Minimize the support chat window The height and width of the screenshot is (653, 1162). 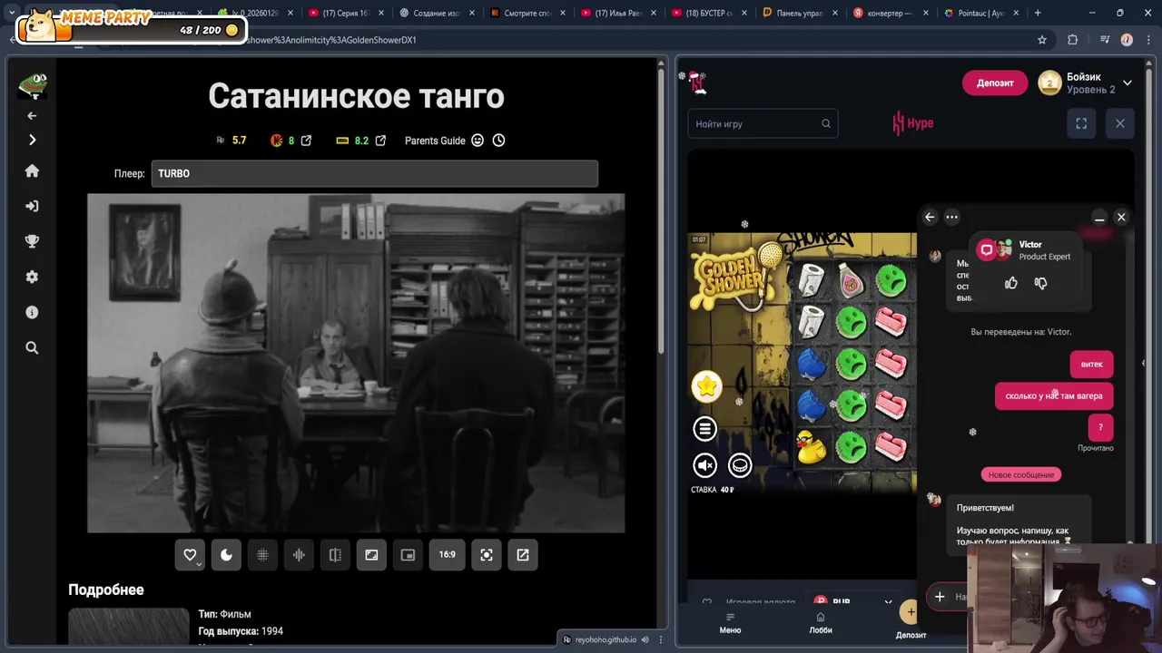(x=1099, y=218)
